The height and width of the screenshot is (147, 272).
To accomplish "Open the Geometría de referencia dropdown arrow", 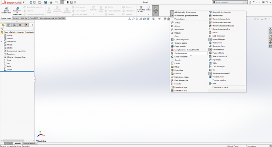I will point(141,15).
